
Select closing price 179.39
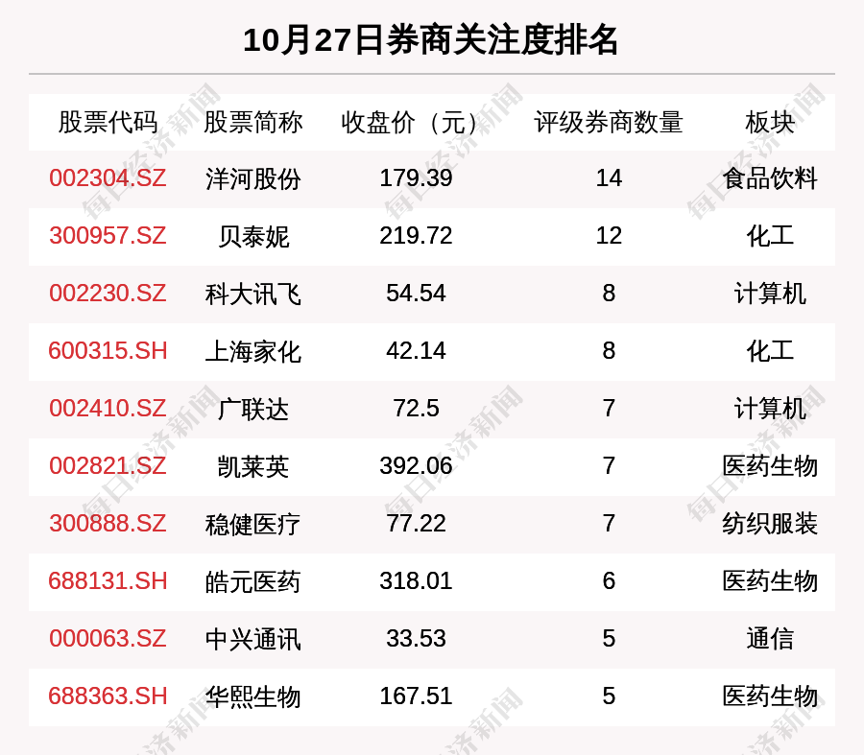tap(416, 178)
